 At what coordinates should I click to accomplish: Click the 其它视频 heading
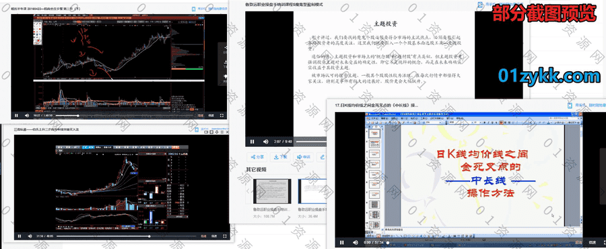(257, 170)
